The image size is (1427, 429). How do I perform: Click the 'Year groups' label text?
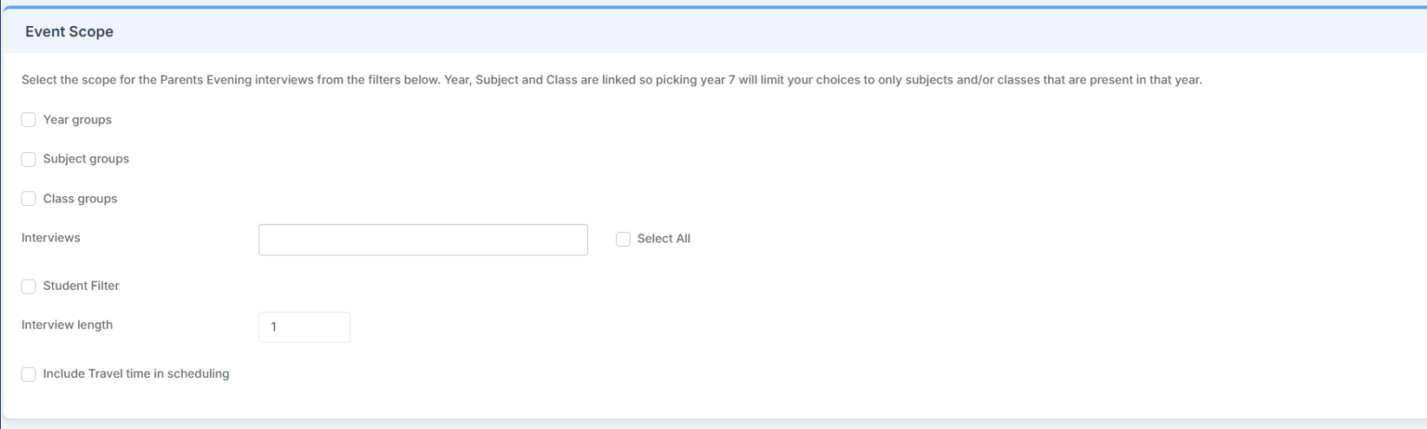pyautogui.click(x=77, y=120)
